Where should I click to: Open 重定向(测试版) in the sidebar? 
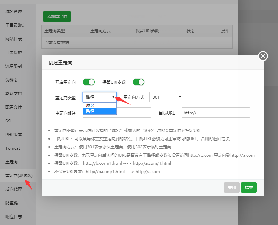tap(19, 176)
